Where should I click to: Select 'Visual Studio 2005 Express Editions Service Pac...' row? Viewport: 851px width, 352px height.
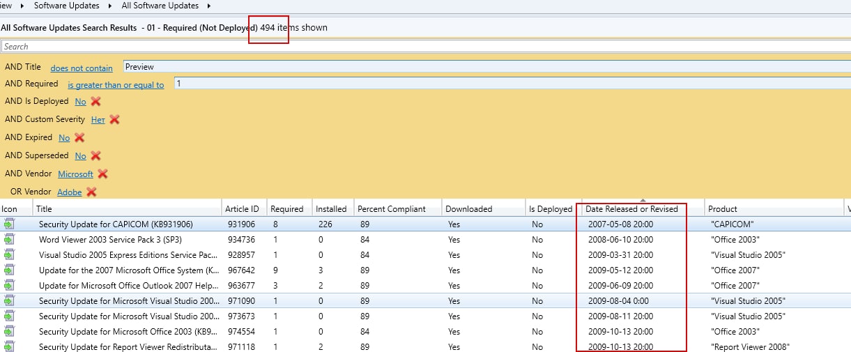[425, 255]
